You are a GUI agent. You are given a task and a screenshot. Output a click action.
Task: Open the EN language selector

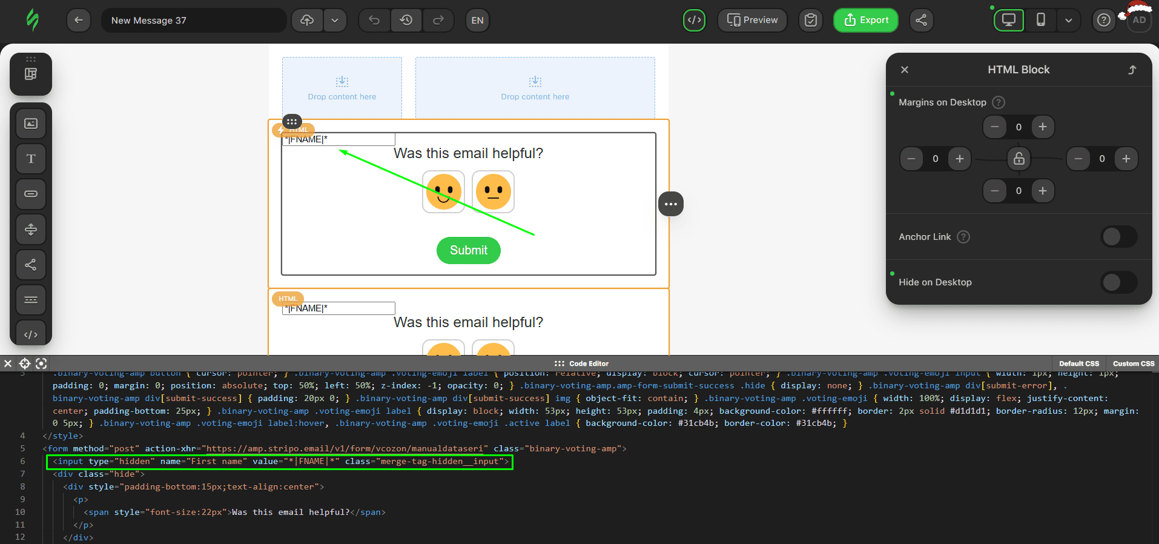[477, 20]
